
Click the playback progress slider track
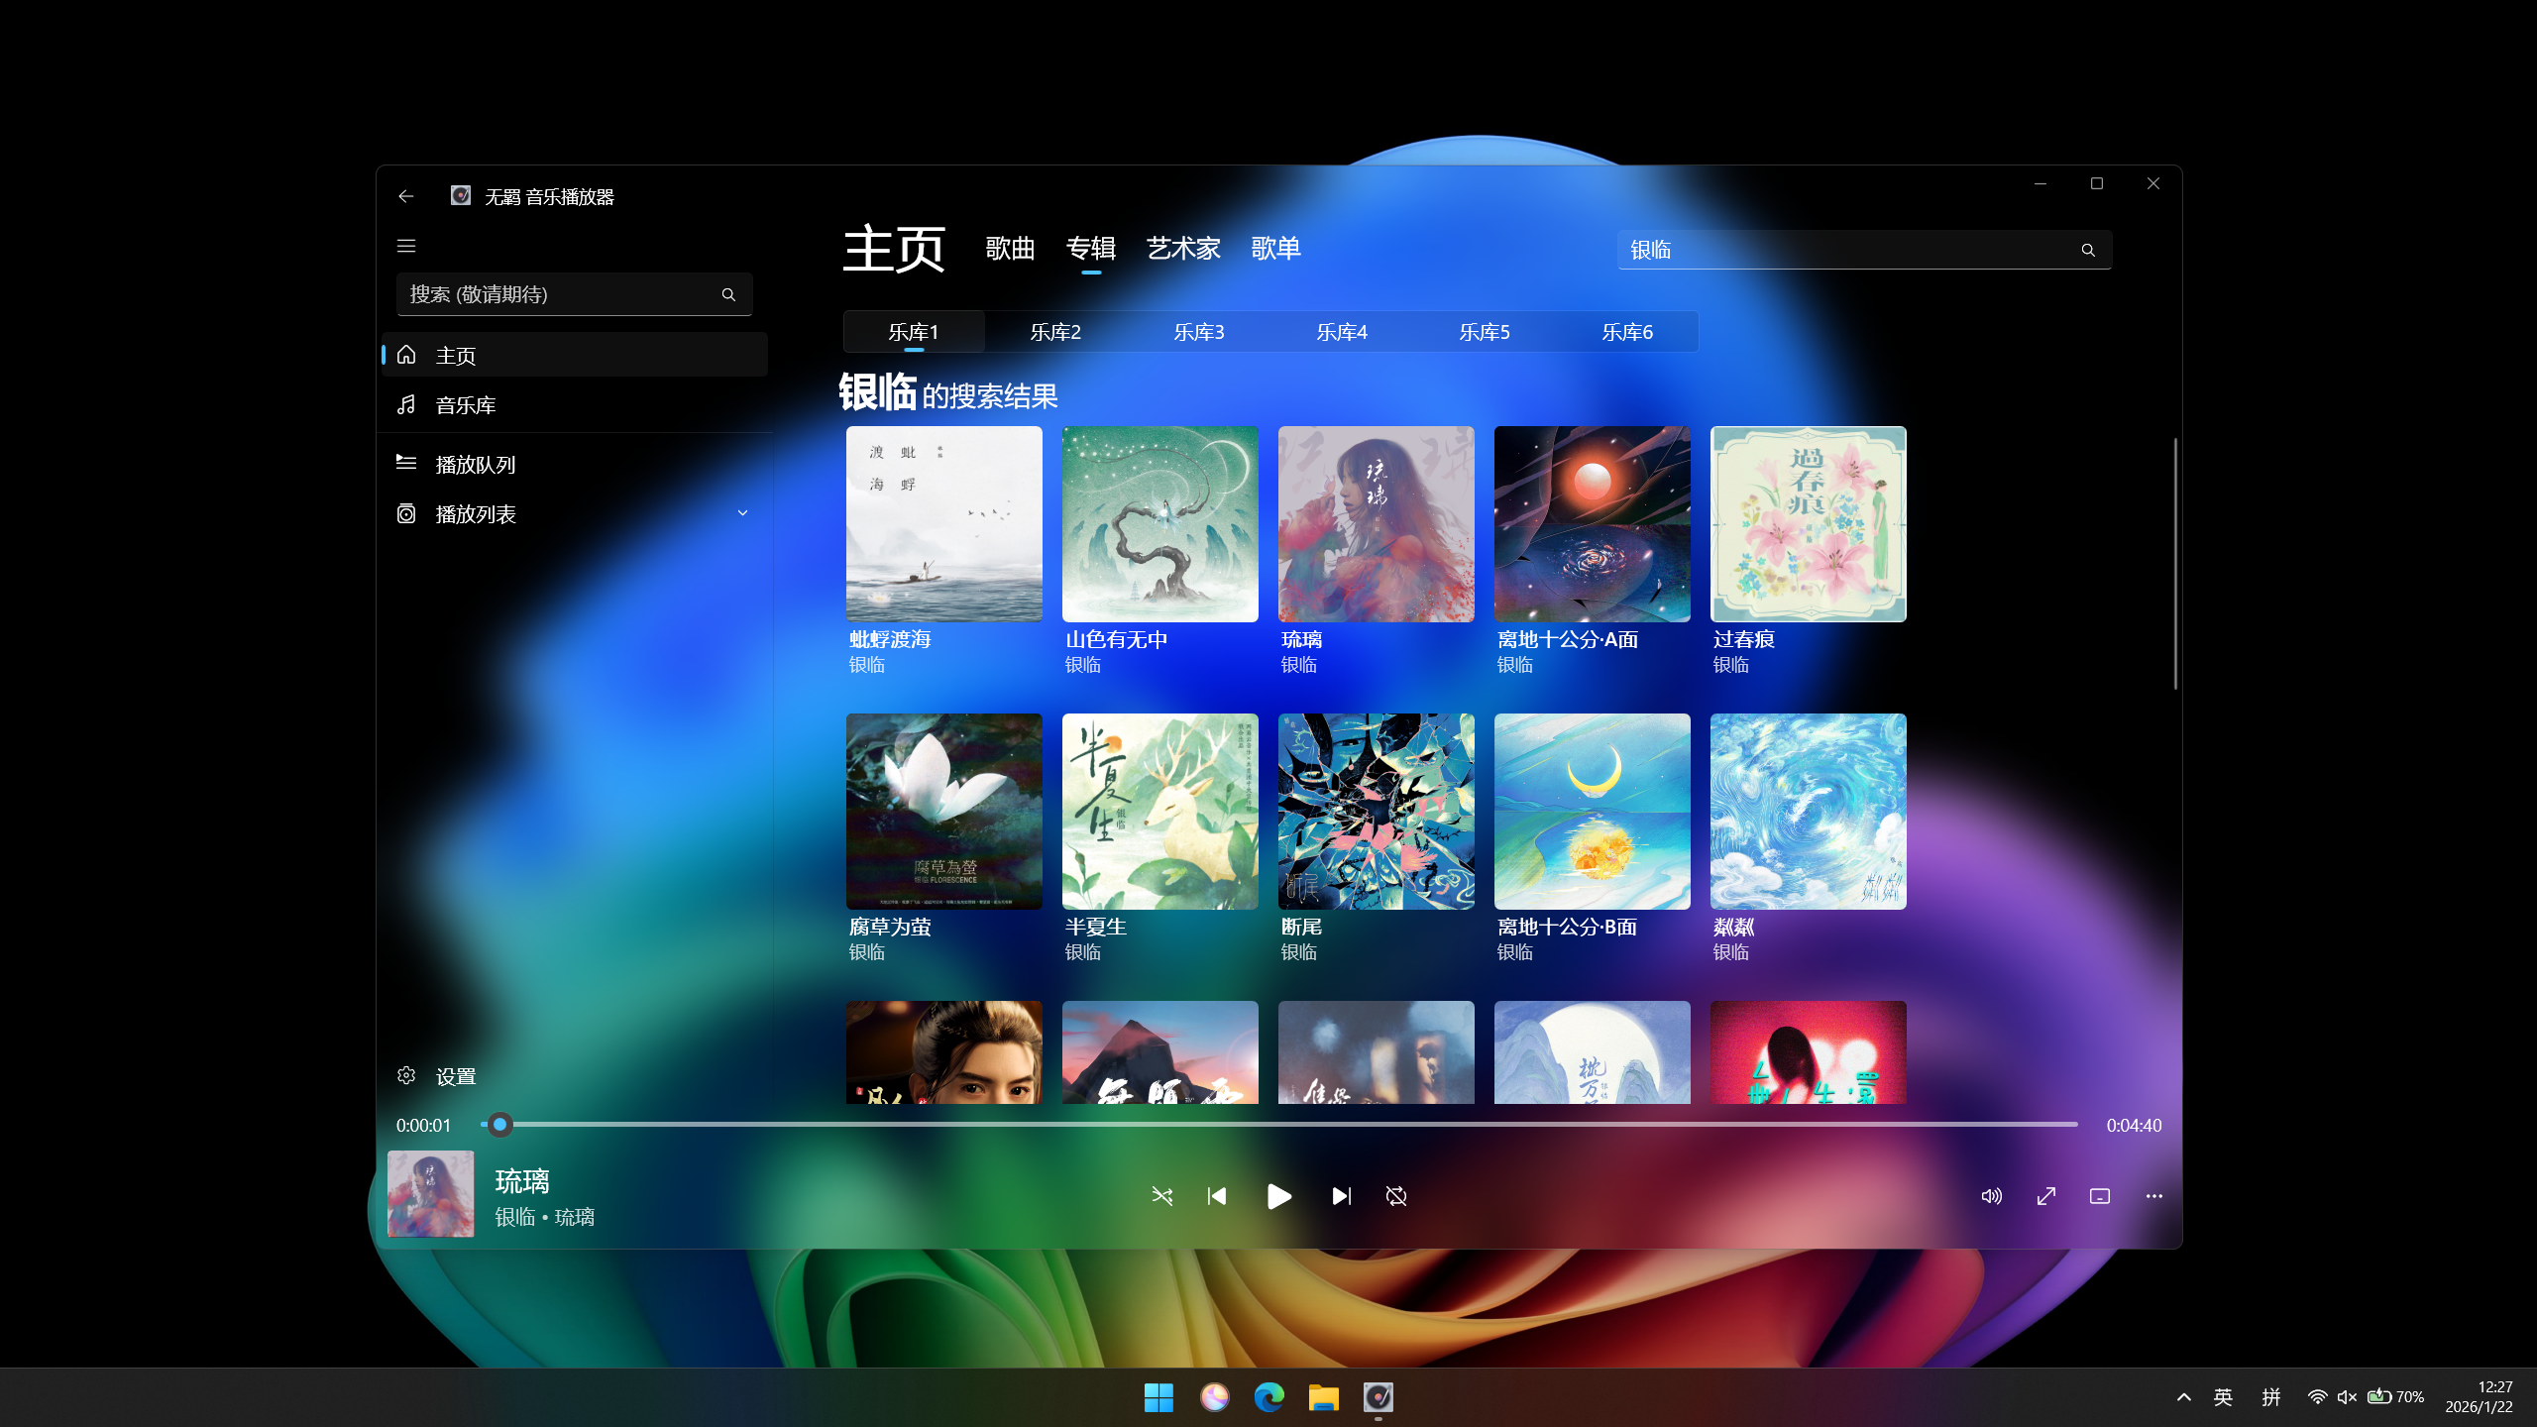tap(1278, 1125)
